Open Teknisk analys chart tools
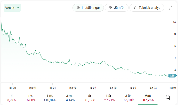178x105 pixels. click(147, 8)
